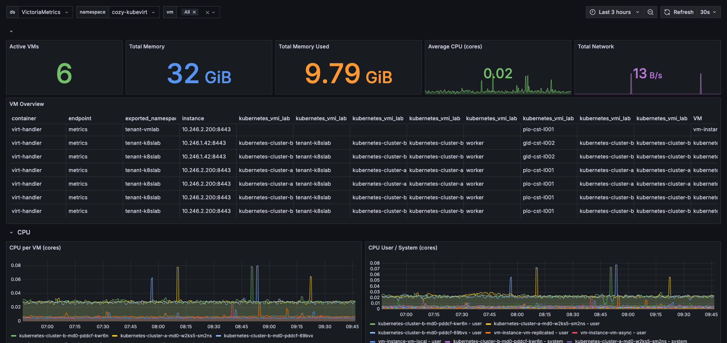The height and width of the screenshot is (343, 727).
Task: Open the Total Memory panel title
Action: click(x=147, y=47)
